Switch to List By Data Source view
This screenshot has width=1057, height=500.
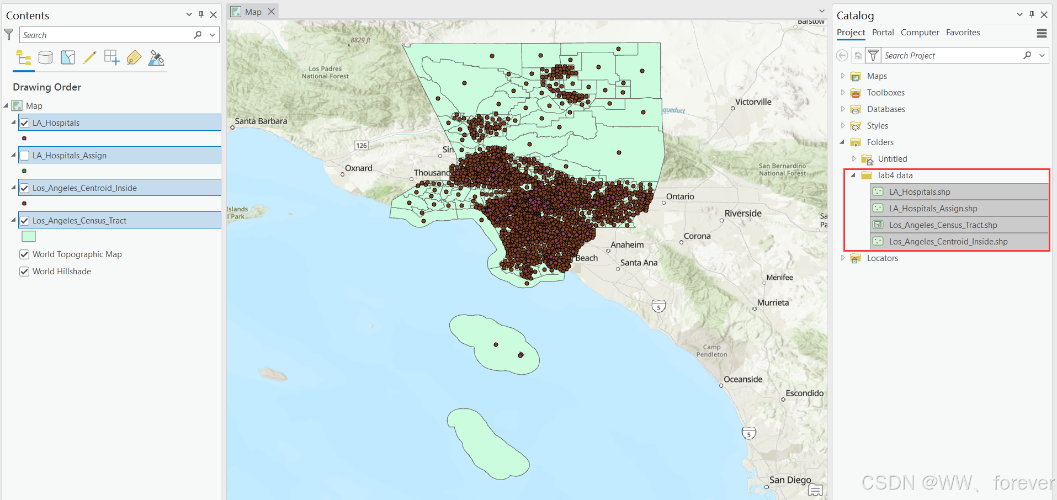45,57
